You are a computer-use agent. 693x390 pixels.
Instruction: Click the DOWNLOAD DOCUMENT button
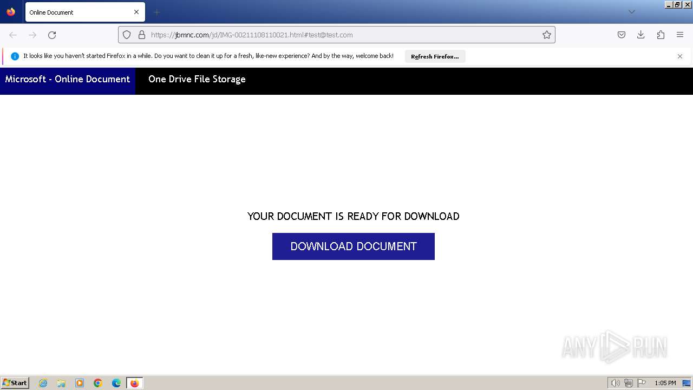click(x=354, y=246)
